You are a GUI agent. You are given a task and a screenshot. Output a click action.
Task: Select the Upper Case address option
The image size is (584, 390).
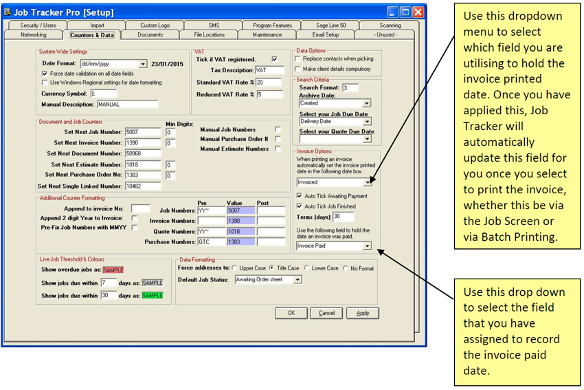click(234, 268)
